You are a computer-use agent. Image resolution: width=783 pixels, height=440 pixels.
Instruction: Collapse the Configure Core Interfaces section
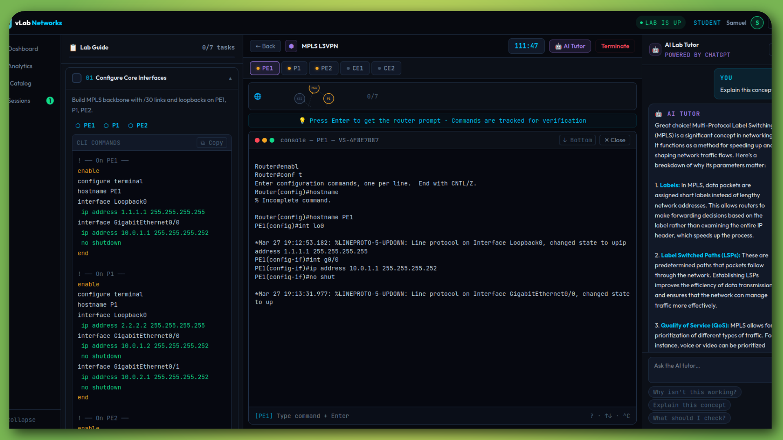[x=230, y=78]
